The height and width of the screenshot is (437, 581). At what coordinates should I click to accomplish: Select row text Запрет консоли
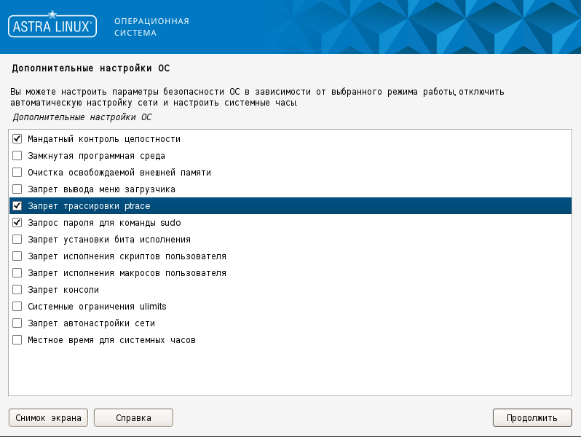tap(63, 289)
